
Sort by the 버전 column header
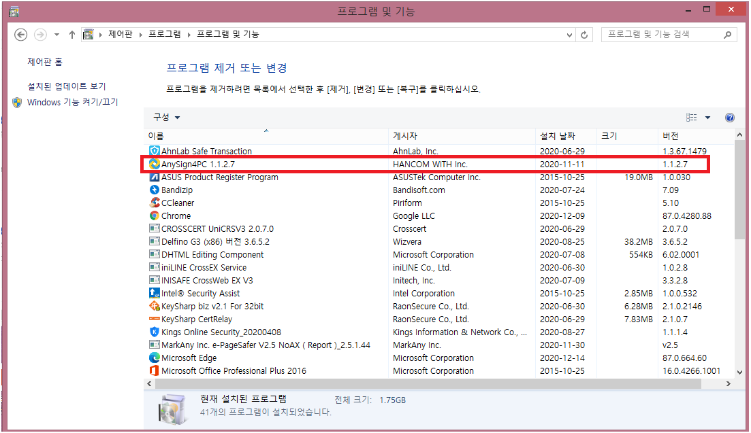[x=696, y=136]
